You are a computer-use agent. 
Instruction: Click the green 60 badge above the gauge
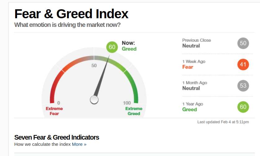(x=112, y=47)
